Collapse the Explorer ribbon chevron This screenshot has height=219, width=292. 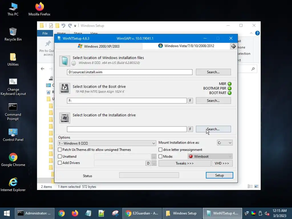(251, 33)
